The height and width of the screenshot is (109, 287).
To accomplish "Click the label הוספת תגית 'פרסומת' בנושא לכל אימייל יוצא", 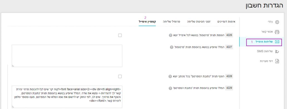I will coord(198,35).
